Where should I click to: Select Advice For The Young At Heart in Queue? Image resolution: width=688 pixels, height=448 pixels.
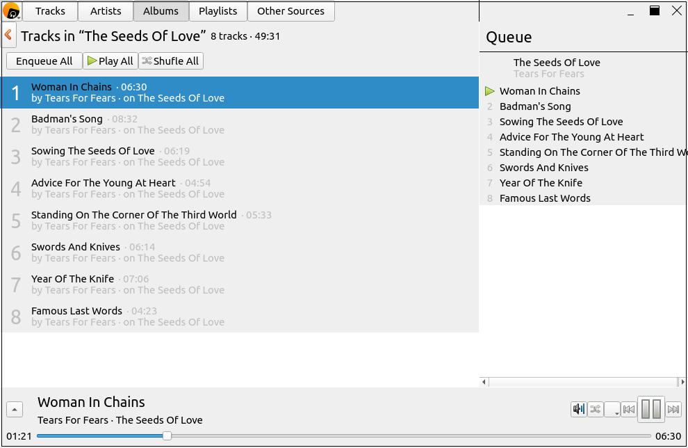(584, 137)
